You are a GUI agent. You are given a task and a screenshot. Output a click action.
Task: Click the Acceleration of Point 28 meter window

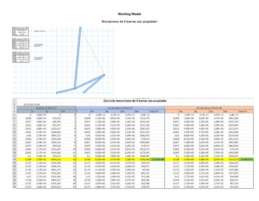(21, 58)
